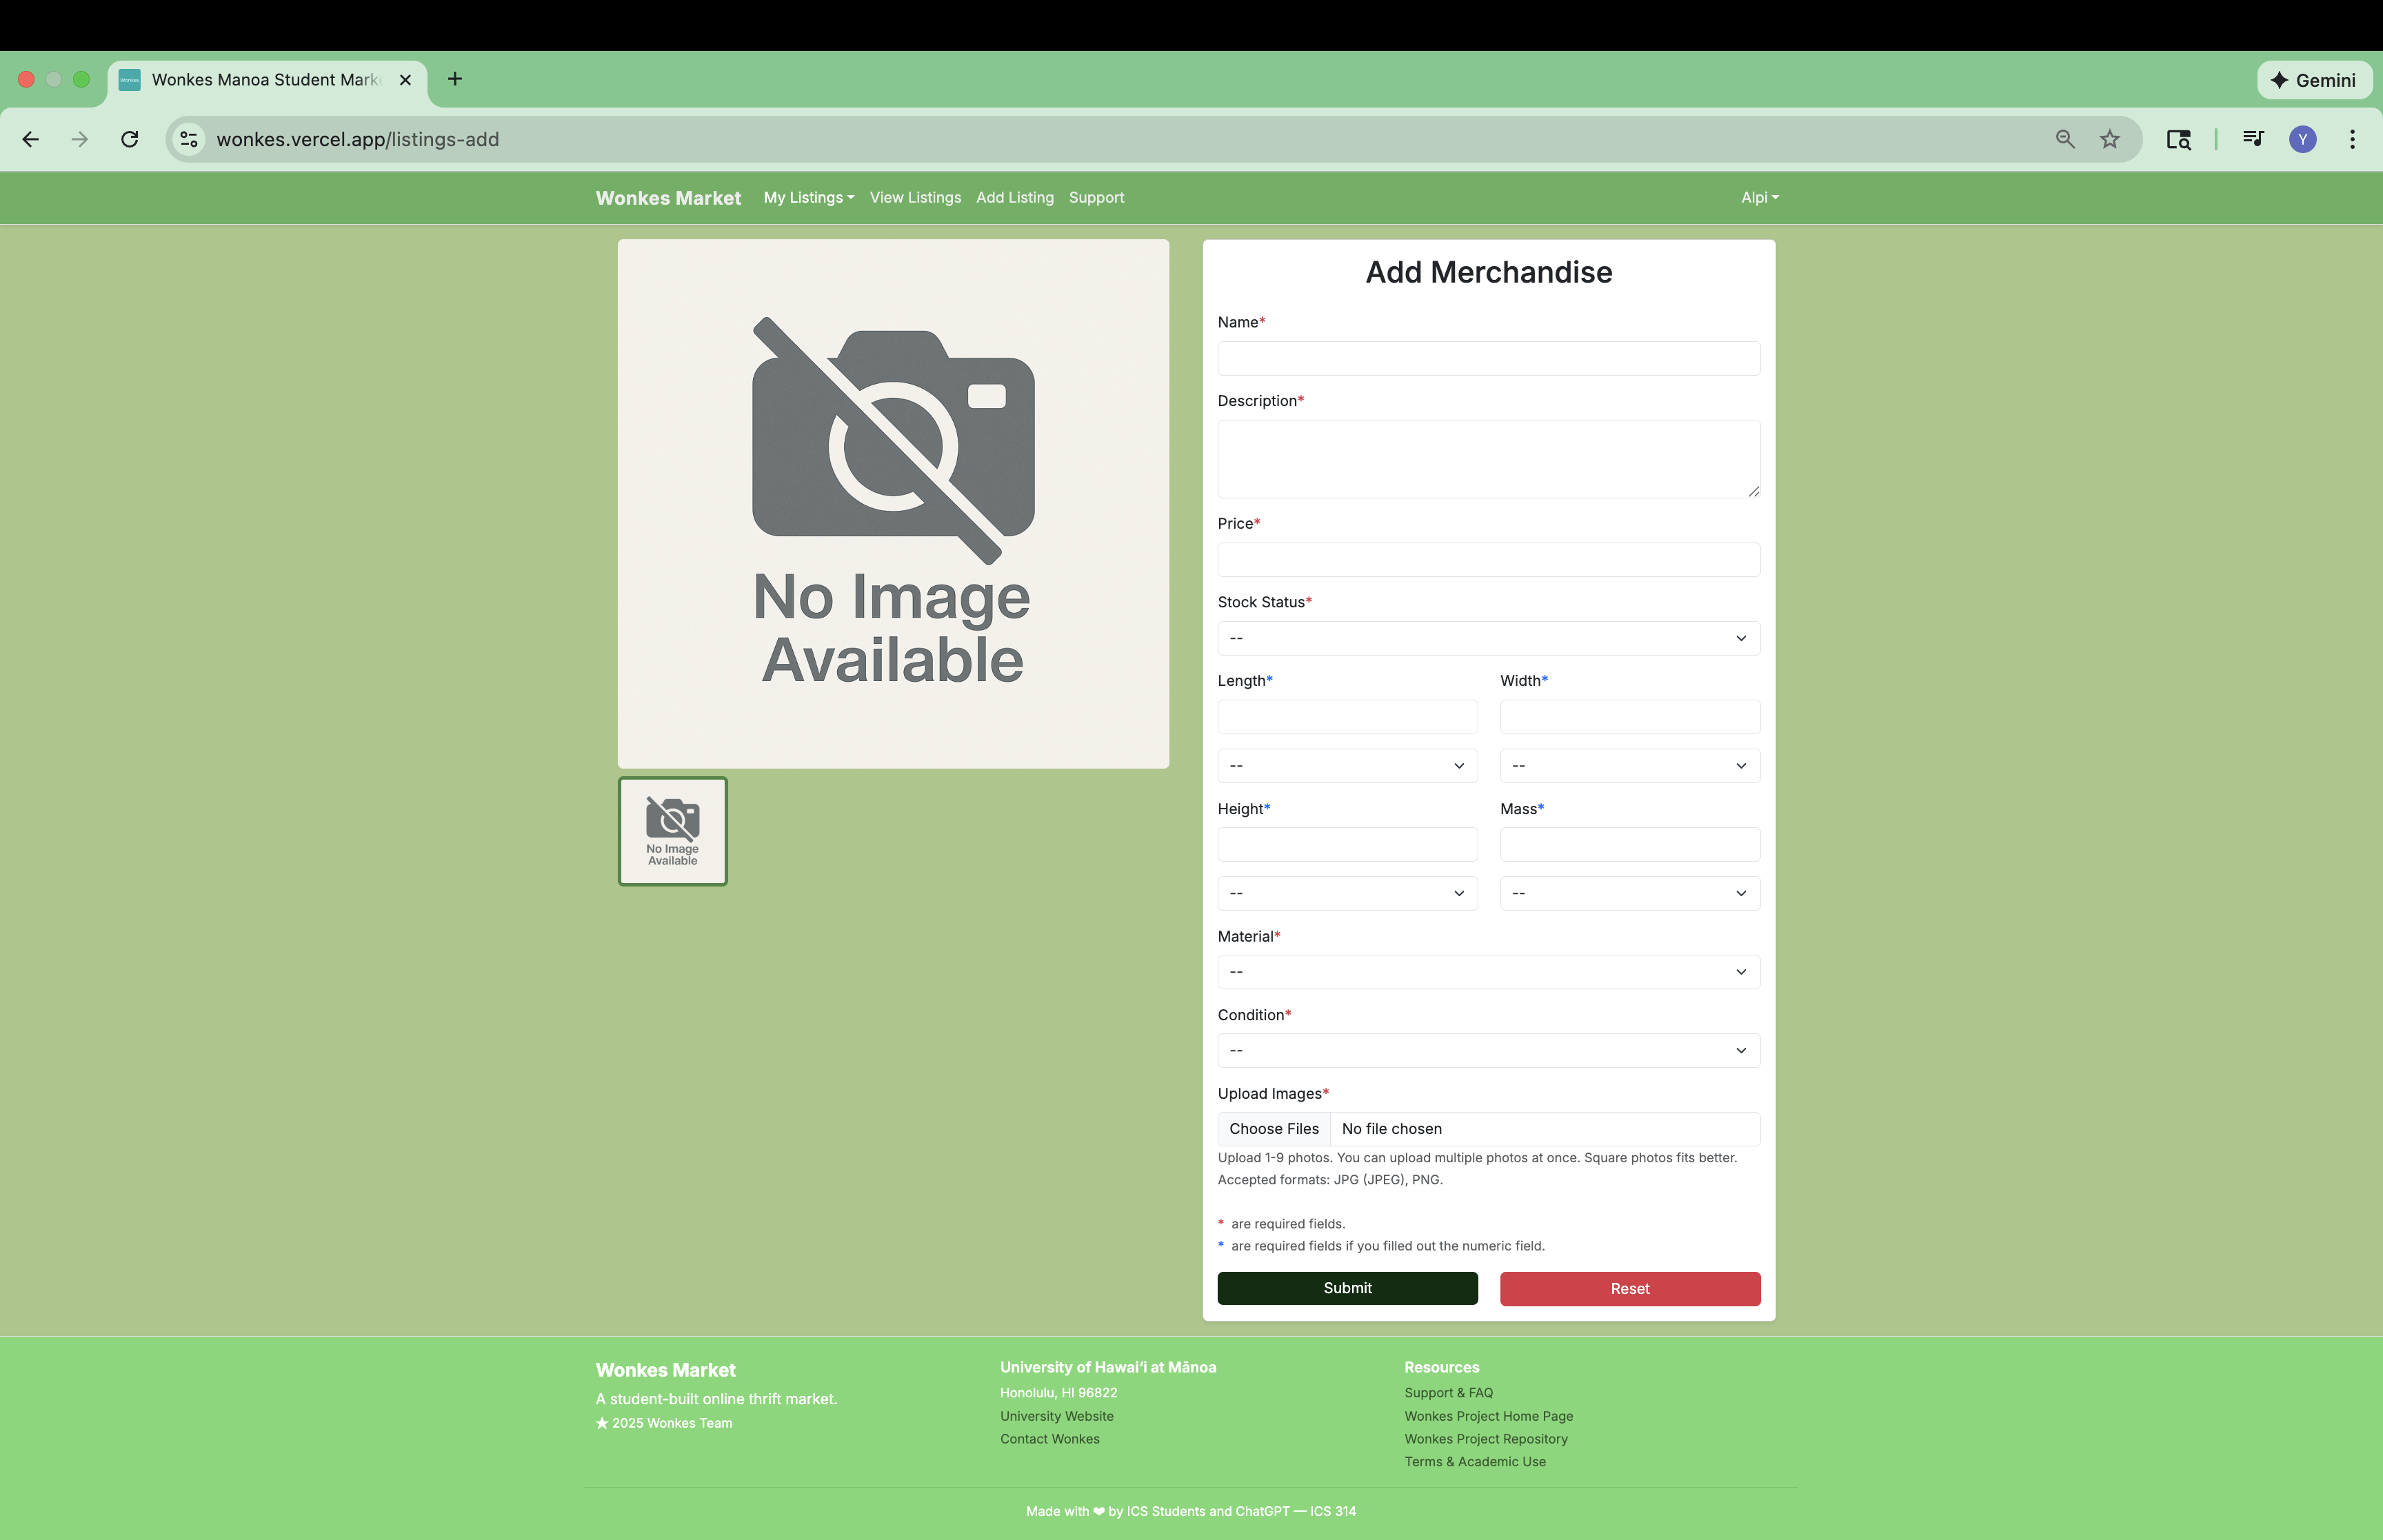Open the Chrome three-dot menu
This screenshot has height=1540, width=2383.
2352,139
